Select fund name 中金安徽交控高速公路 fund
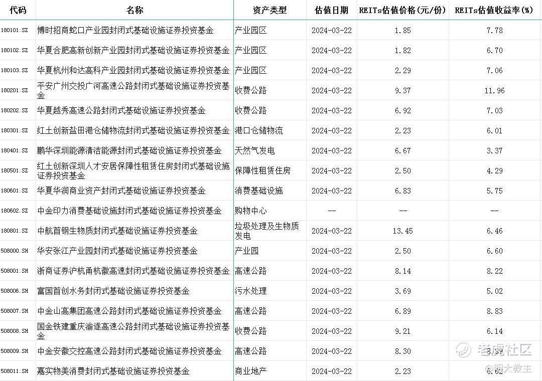The width and height of the screenshot is (542, 381). 129,350
